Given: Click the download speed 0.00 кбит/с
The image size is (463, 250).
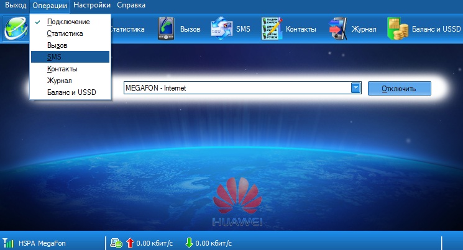Looking at the screenshot, I should 213,243.
